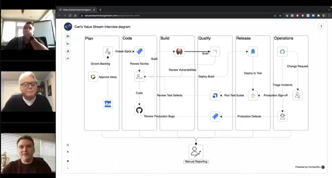Click the Quality column header
Image resolution: width=332 pixels, height=178 pixels.
pos(204,38)
